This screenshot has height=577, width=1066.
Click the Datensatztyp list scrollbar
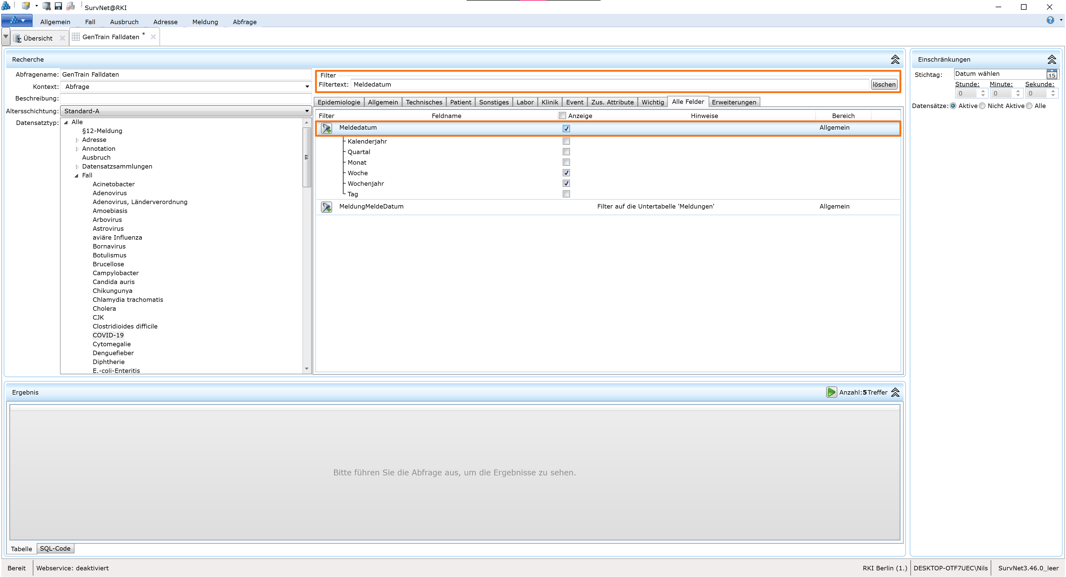(x=306, y=157)
